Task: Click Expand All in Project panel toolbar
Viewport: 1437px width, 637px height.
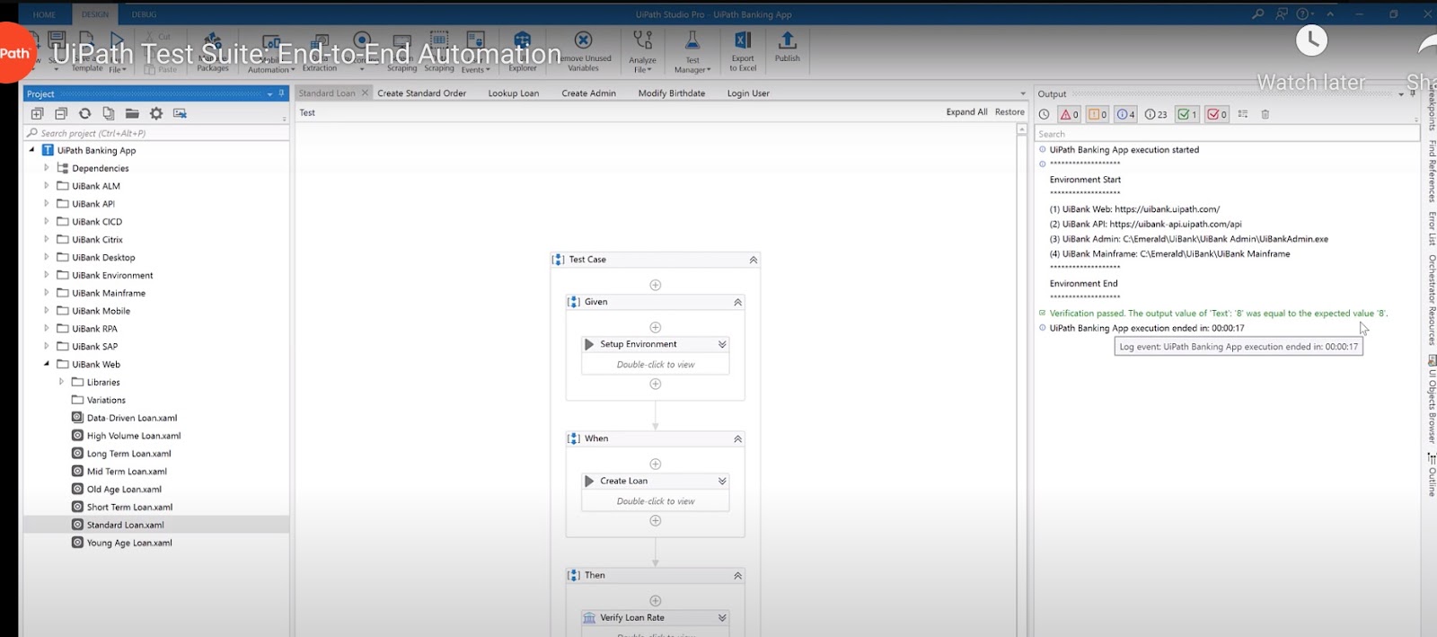Action: 37,113
